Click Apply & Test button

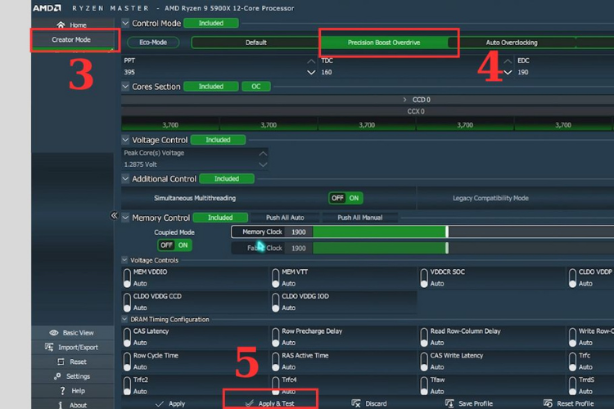click(x=271, y=403)
